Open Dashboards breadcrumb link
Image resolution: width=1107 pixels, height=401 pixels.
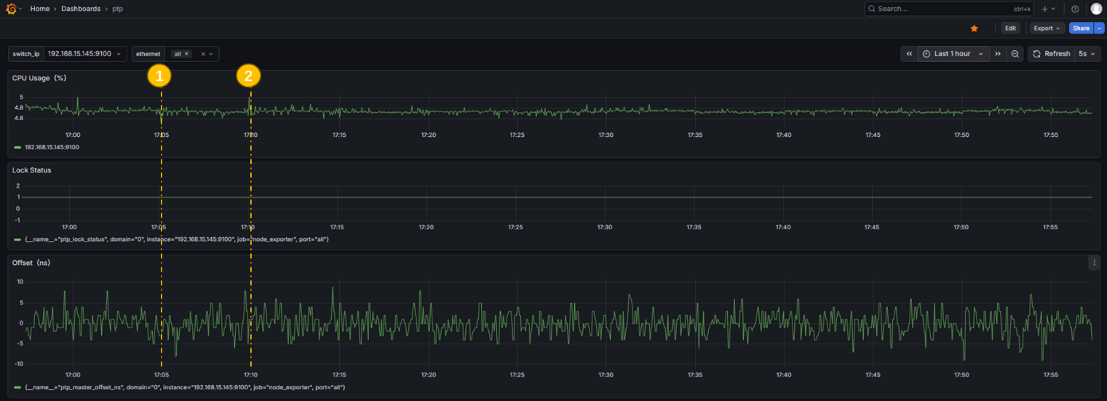pos(81,9)
